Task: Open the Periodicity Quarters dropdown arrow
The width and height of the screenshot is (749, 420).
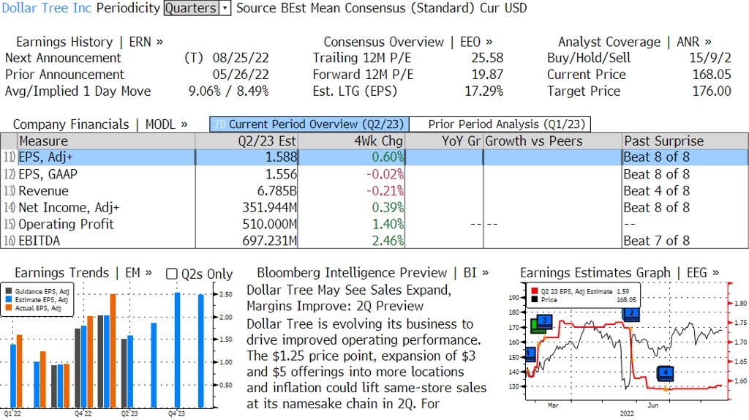Action: [x=225, y=8]
